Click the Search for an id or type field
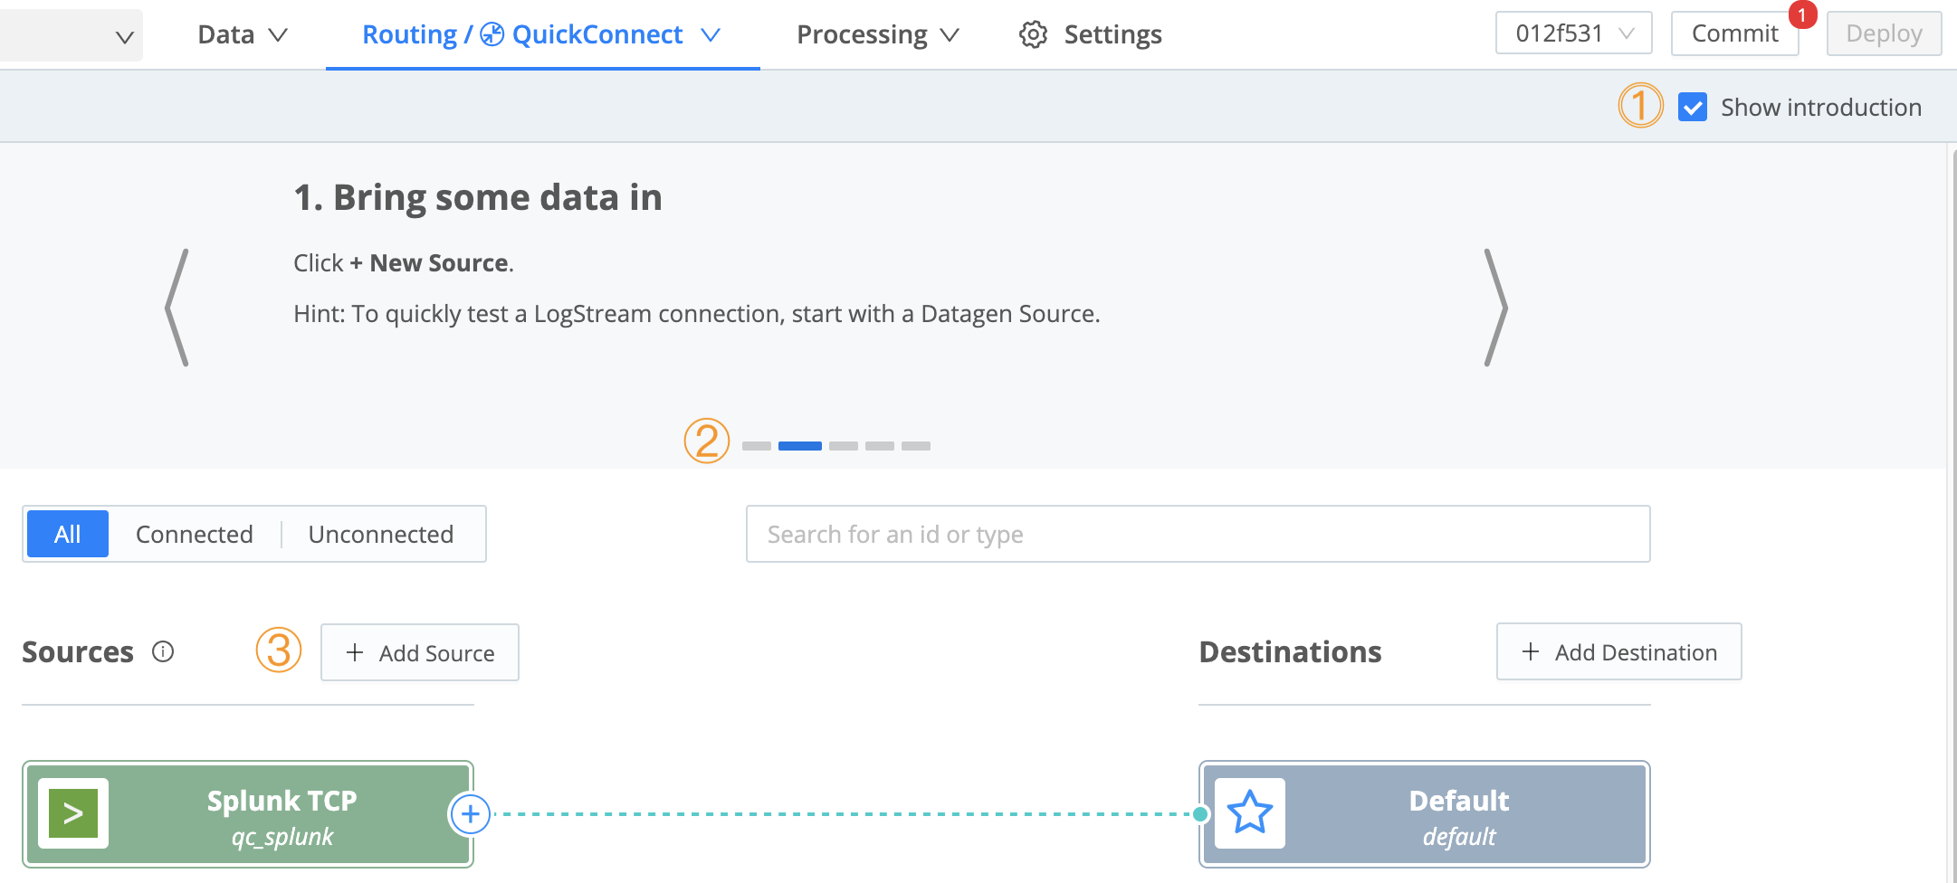Image resolution: width=1957 pixels, height=883 pixels. pos(1198,534)
